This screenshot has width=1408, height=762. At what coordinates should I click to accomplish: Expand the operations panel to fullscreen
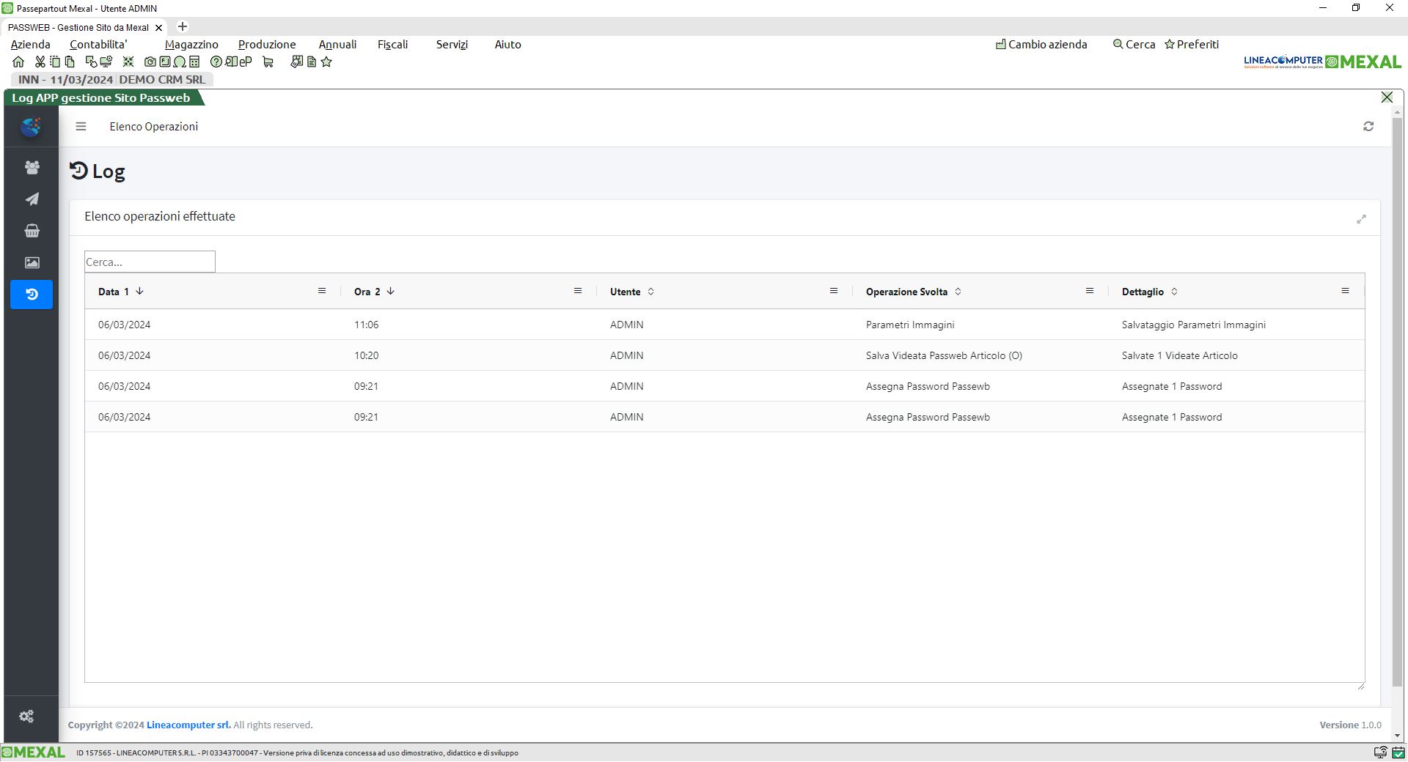pyautogui.click(x=1361, y=219)
